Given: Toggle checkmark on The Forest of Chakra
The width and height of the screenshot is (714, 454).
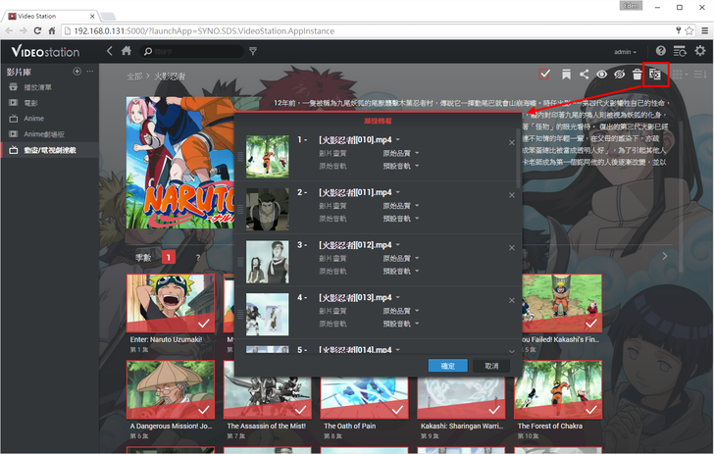Looking at the screenshot, I should (x=591, y=409).
